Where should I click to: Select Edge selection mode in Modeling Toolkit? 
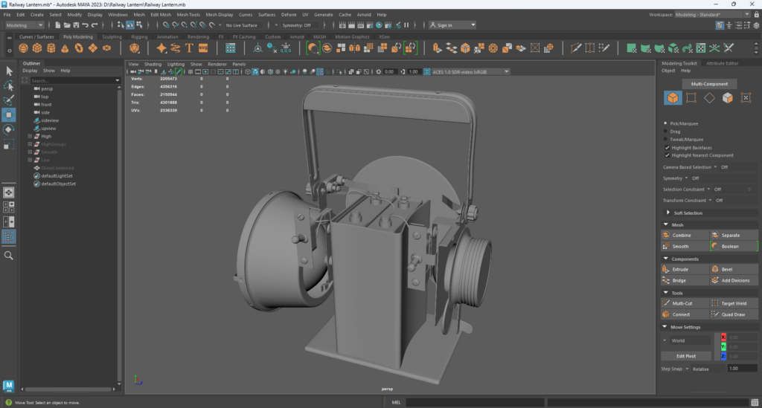(x=709, y=97)
